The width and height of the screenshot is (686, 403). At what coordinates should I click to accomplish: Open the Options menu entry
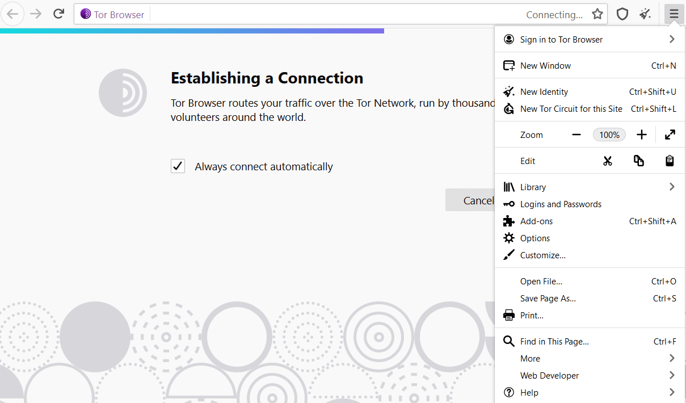(535, 238)
